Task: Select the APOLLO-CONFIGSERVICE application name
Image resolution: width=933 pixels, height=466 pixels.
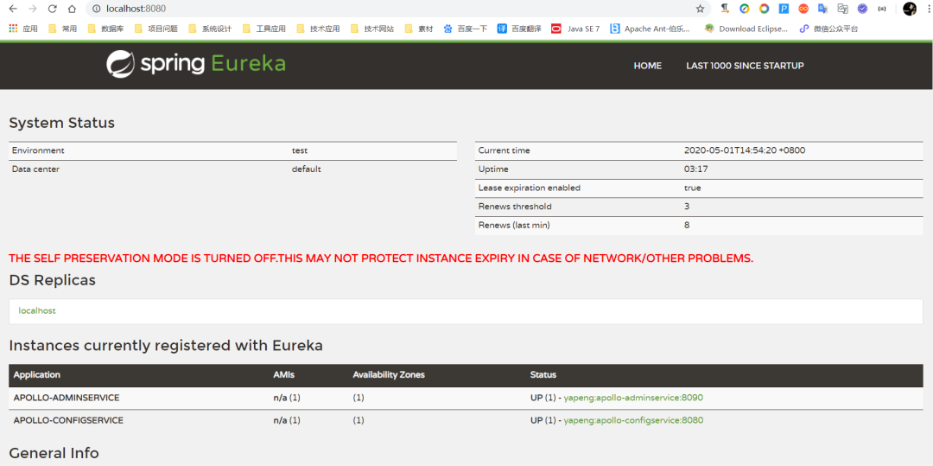Action: tap(68, 420)
